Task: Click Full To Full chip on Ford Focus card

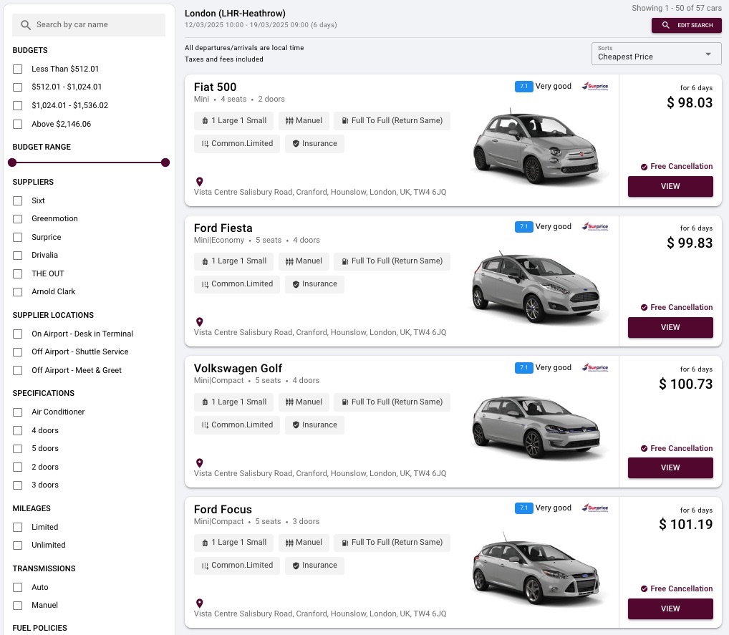Action: tap(392, 543)
